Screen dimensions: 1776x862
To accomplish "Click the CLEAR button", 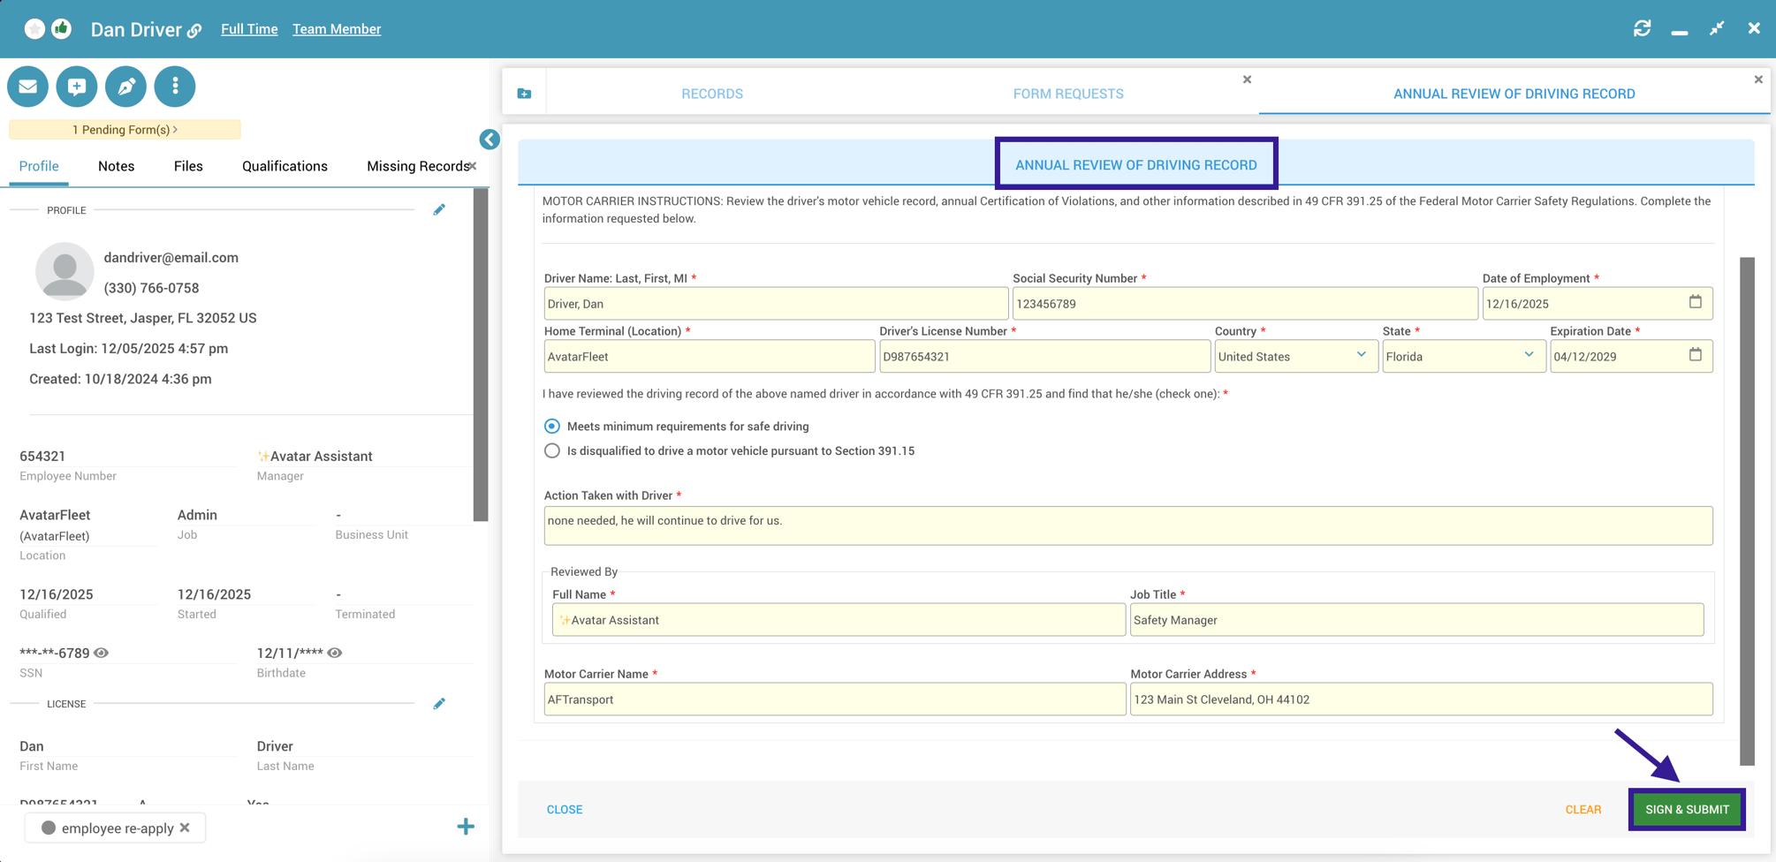I will [x=1582, y=809].
